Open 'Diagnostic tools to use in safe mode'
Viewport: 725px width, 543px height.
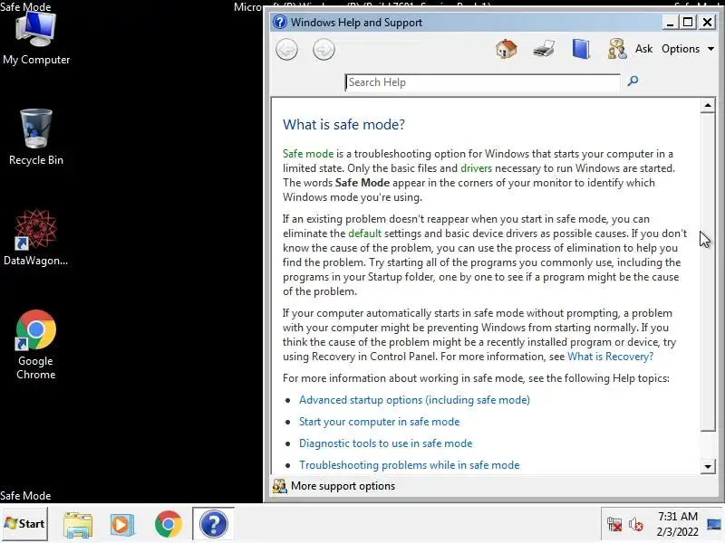click(386, 443)
